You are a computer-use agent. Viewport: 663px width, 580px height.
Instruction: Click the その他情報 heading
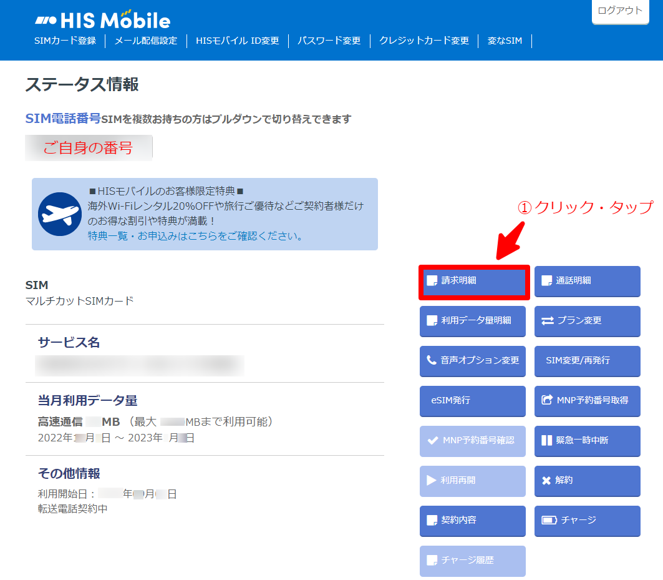[x=69, y=473]
